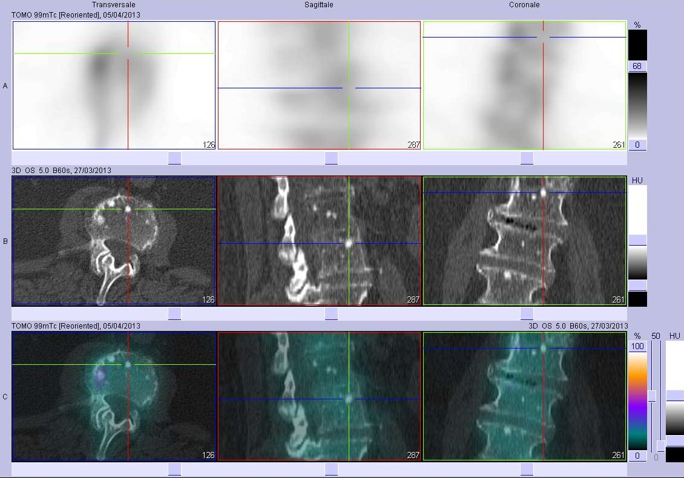Click the row B upper HU window handle

[637, 240]
